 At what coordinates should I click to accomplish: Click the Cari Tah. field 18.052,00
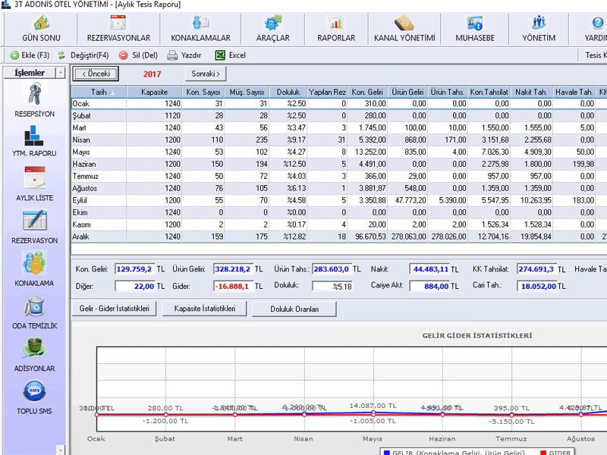pyautogui.click(x=537, y=287)
